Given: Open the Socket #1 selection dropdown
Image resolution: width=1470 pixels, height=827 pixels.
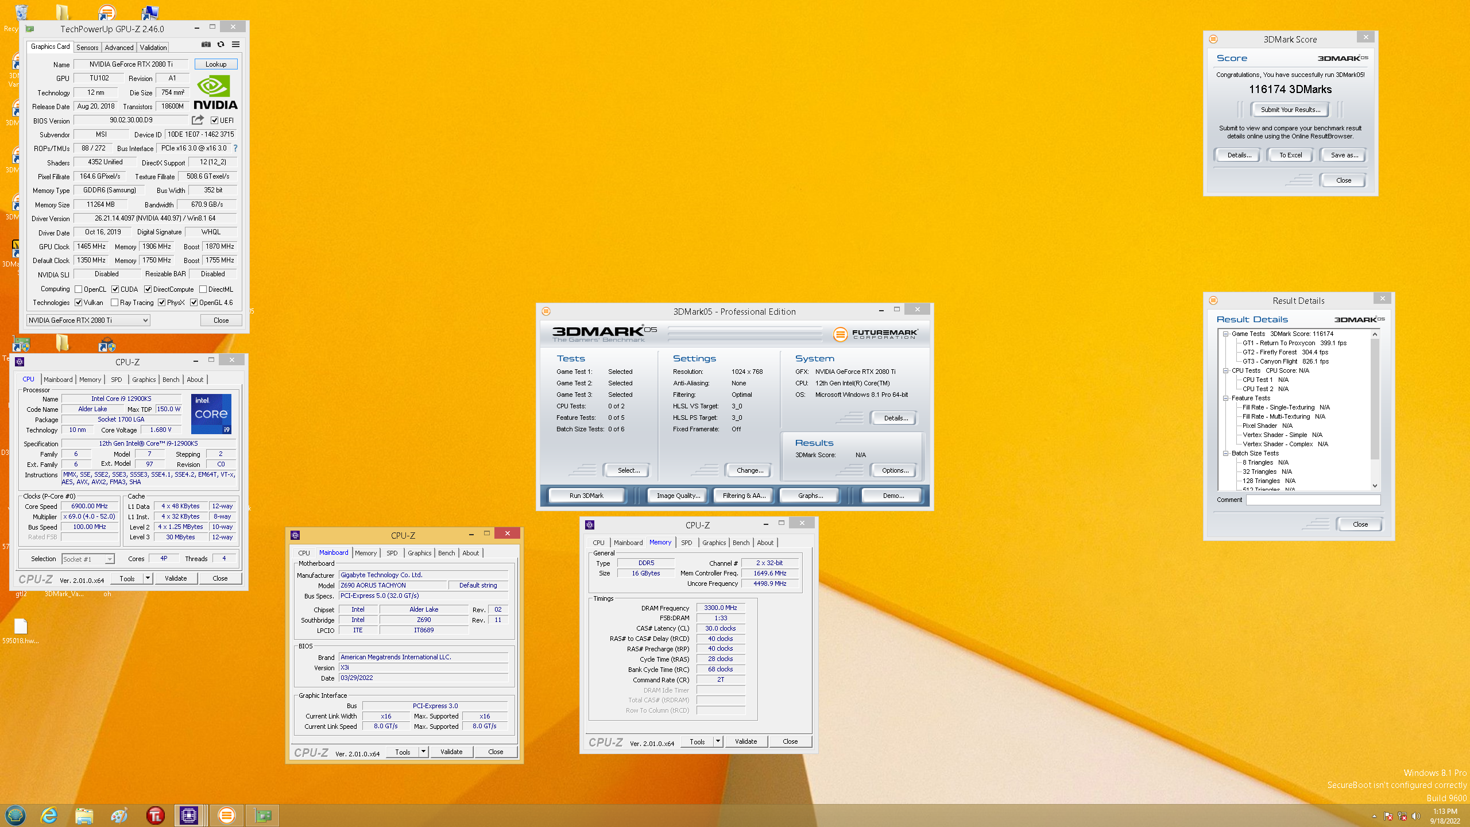Looking at the screenshot, I should click(x=88, y=559).
